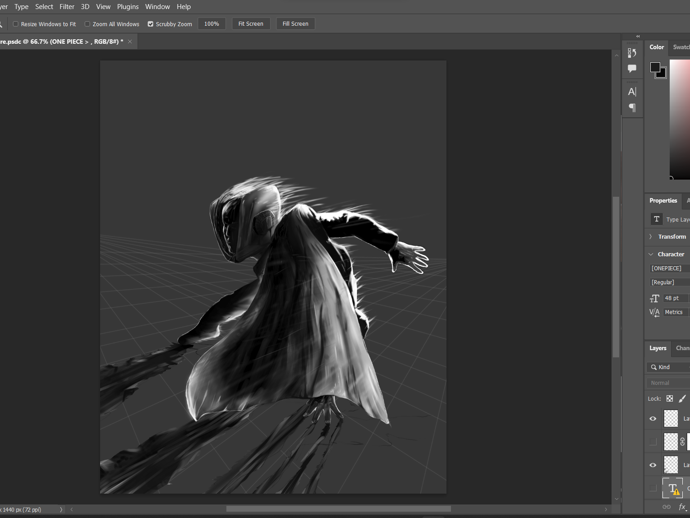Screen dimensions: 690x518
Task: Open the Paragraph panel pilcrow icon
Action: click(632, 107)
